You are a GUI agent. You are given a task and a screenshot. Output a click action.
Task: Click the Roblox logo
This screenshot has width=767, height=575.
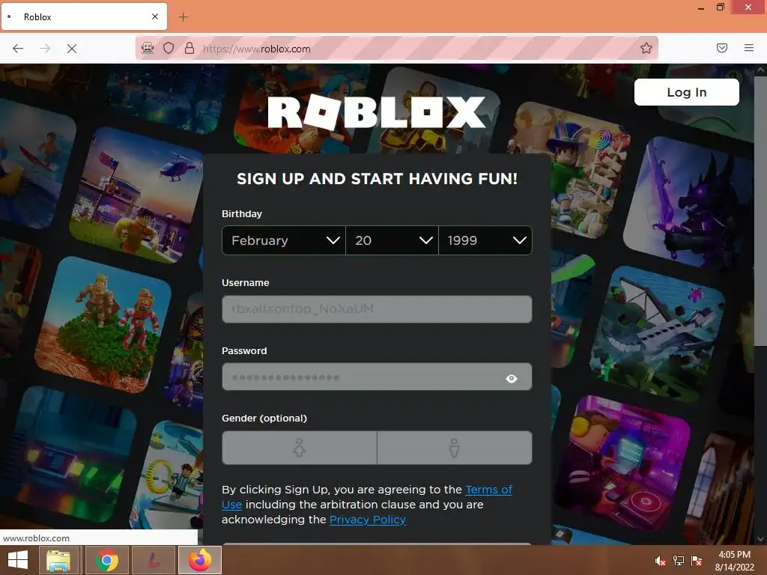(377, 112)
